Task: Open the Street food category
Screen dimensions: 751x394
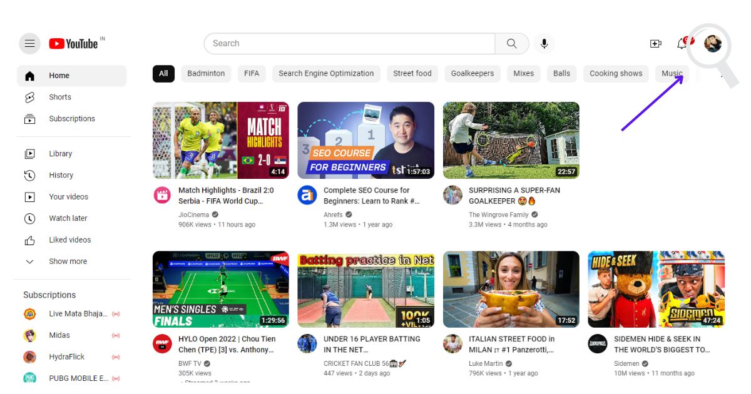Action: pyautogui.click(x=412, y=73)
